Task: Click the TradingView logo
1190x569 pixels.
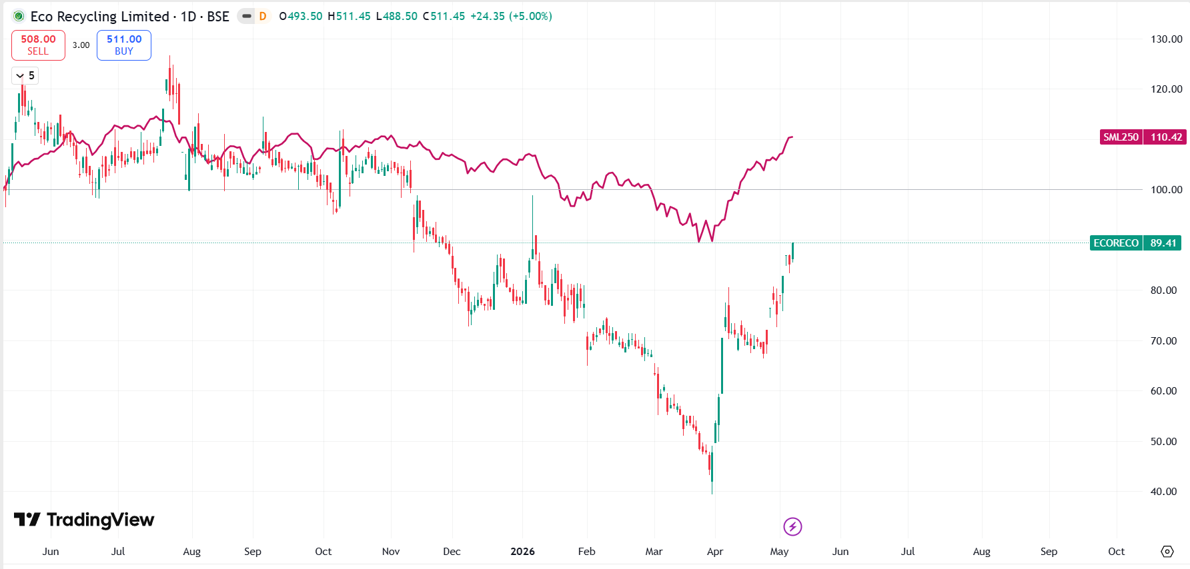Action: (x=84, y=520)
